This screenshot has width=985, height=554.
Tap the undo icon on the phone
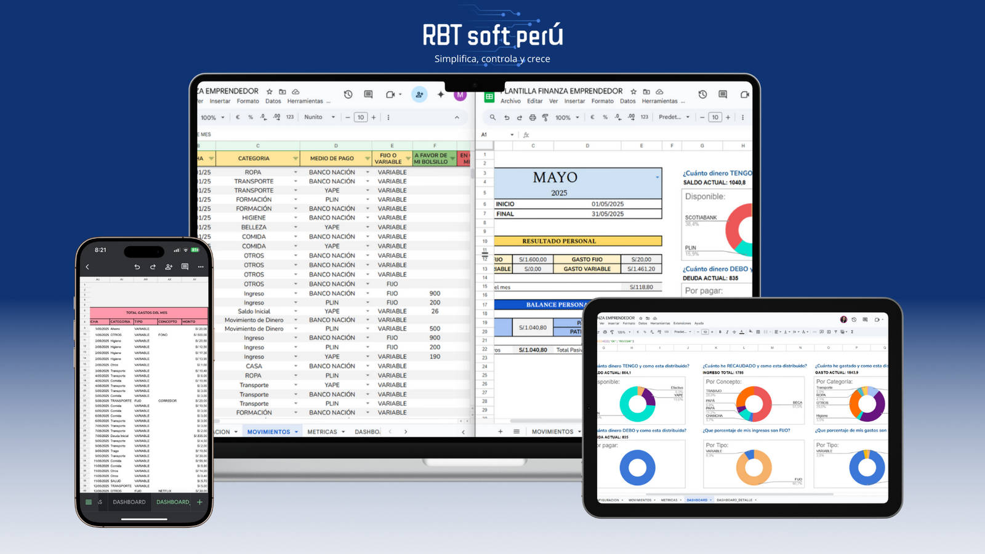(x=137, y=267)
